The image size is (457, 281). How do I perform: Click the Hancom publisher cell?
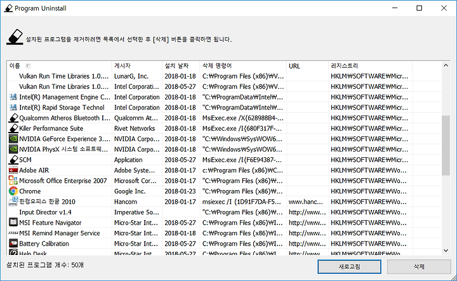point(125,202)
